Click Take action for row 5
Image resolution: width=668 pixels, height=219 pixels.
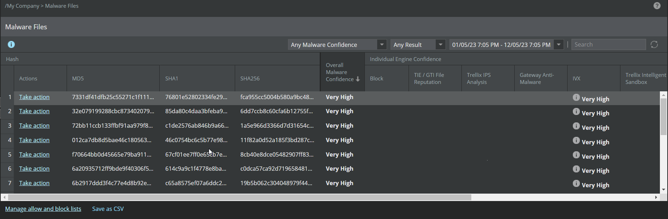[x=34, y=154]
